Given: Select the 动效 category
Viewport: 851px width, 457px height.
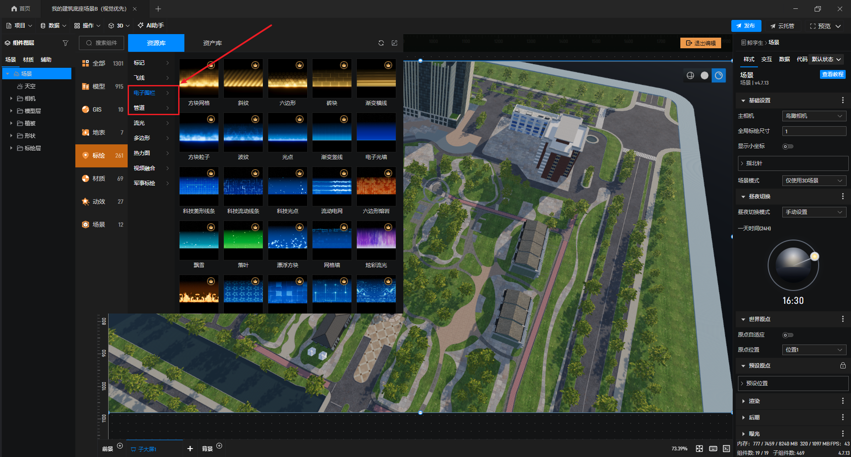Looking at the screenshot, I should [101, 201].
